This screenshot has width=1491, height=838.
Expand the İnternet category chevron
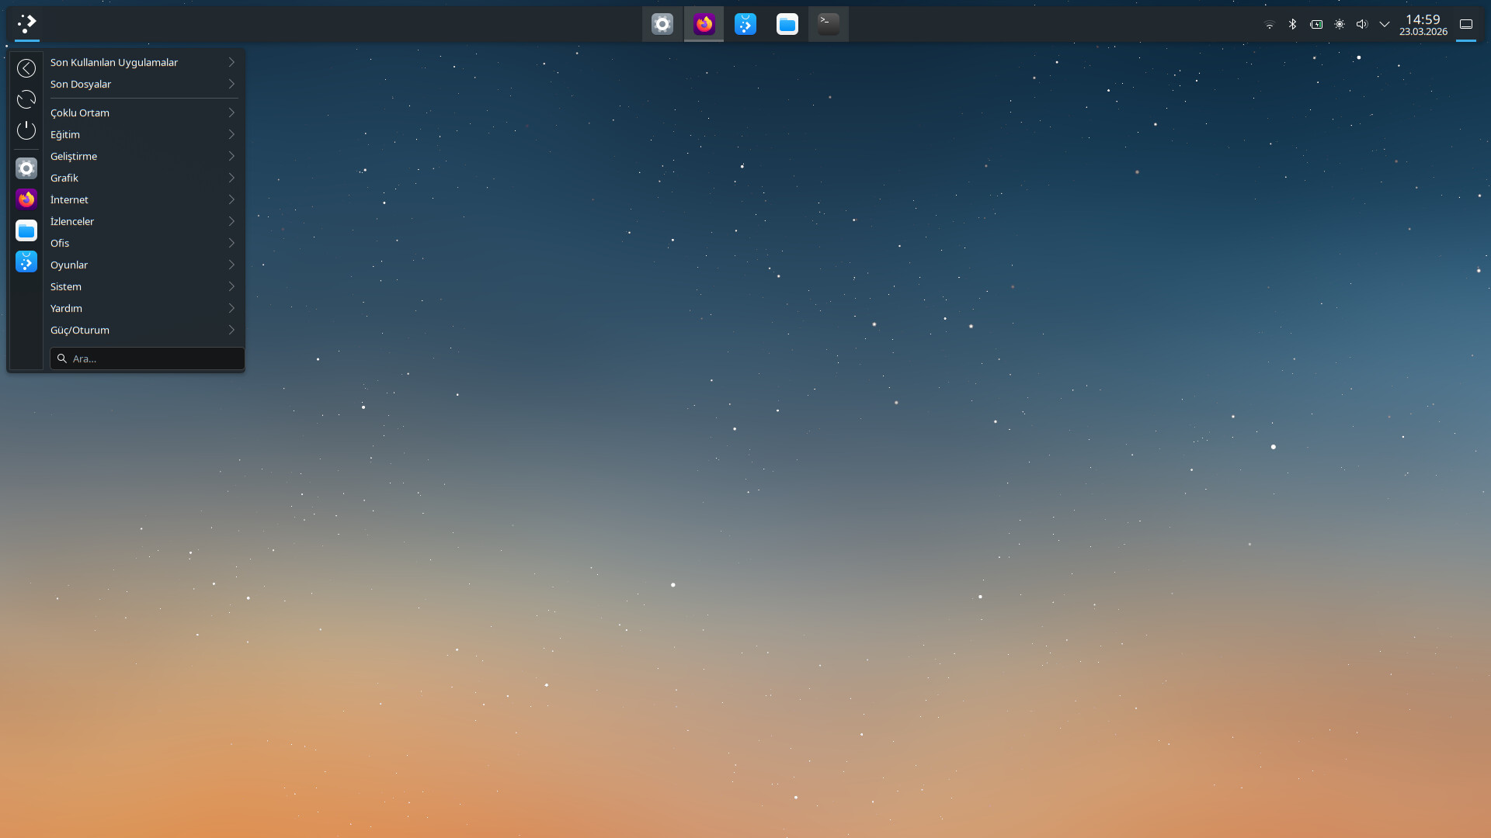(231, 199)
